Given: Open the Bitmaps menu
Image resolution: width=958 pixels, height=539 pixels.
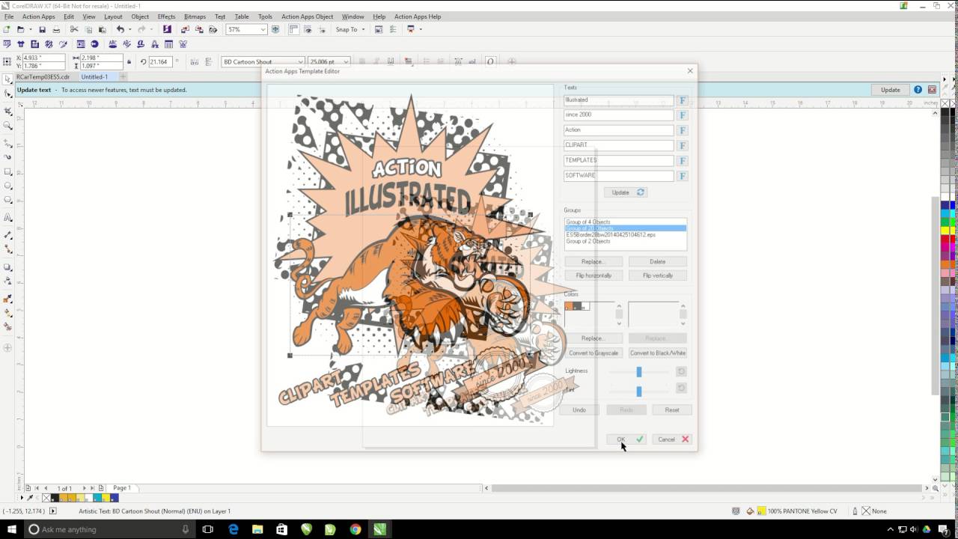Looking at the screenshot, I should tap(195, 16).
